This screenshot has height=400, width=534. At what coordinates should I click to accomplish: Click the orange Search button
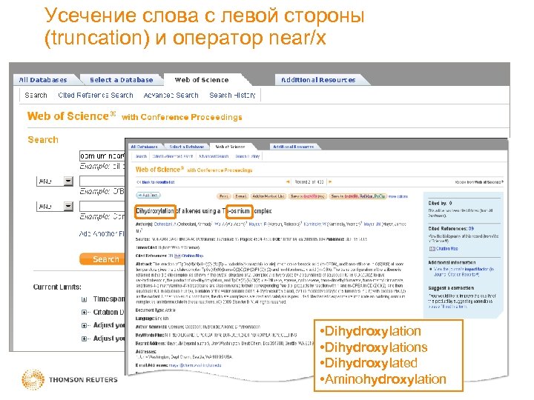pyautogui.click(x=102, y=259)
